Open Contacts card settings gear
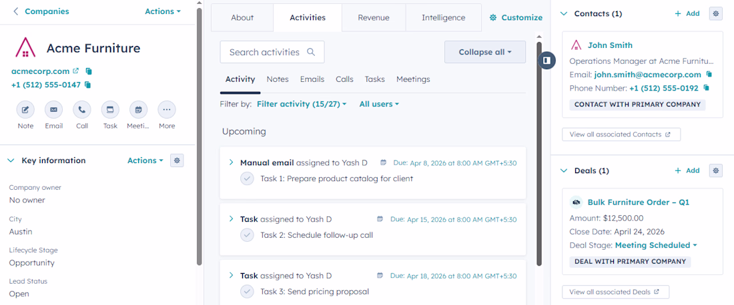The width and height of the screenshot is (734, 305). click(715, 13)
